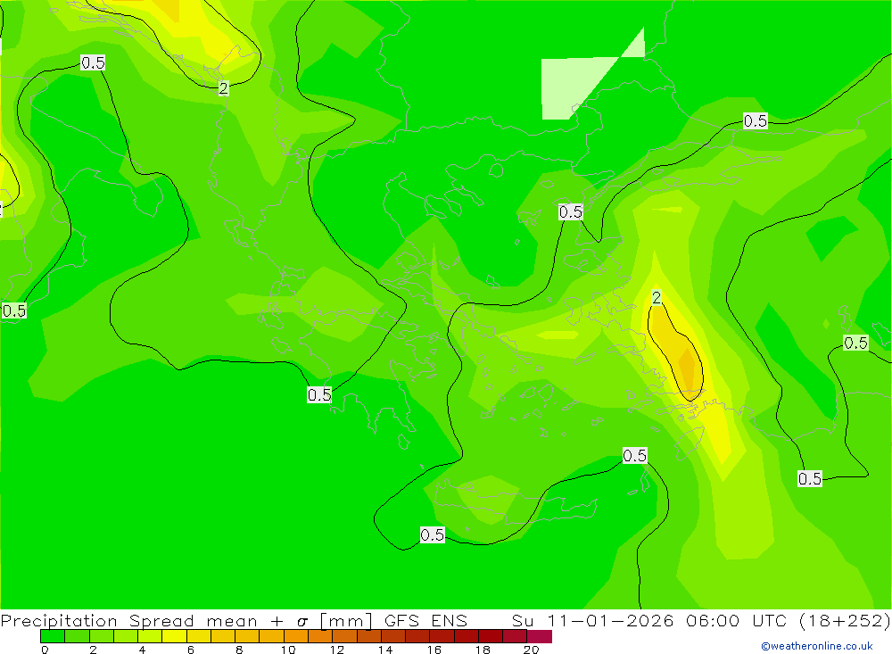
Task: Click the '06:00 UTC' time text
Action: point(736,620)
